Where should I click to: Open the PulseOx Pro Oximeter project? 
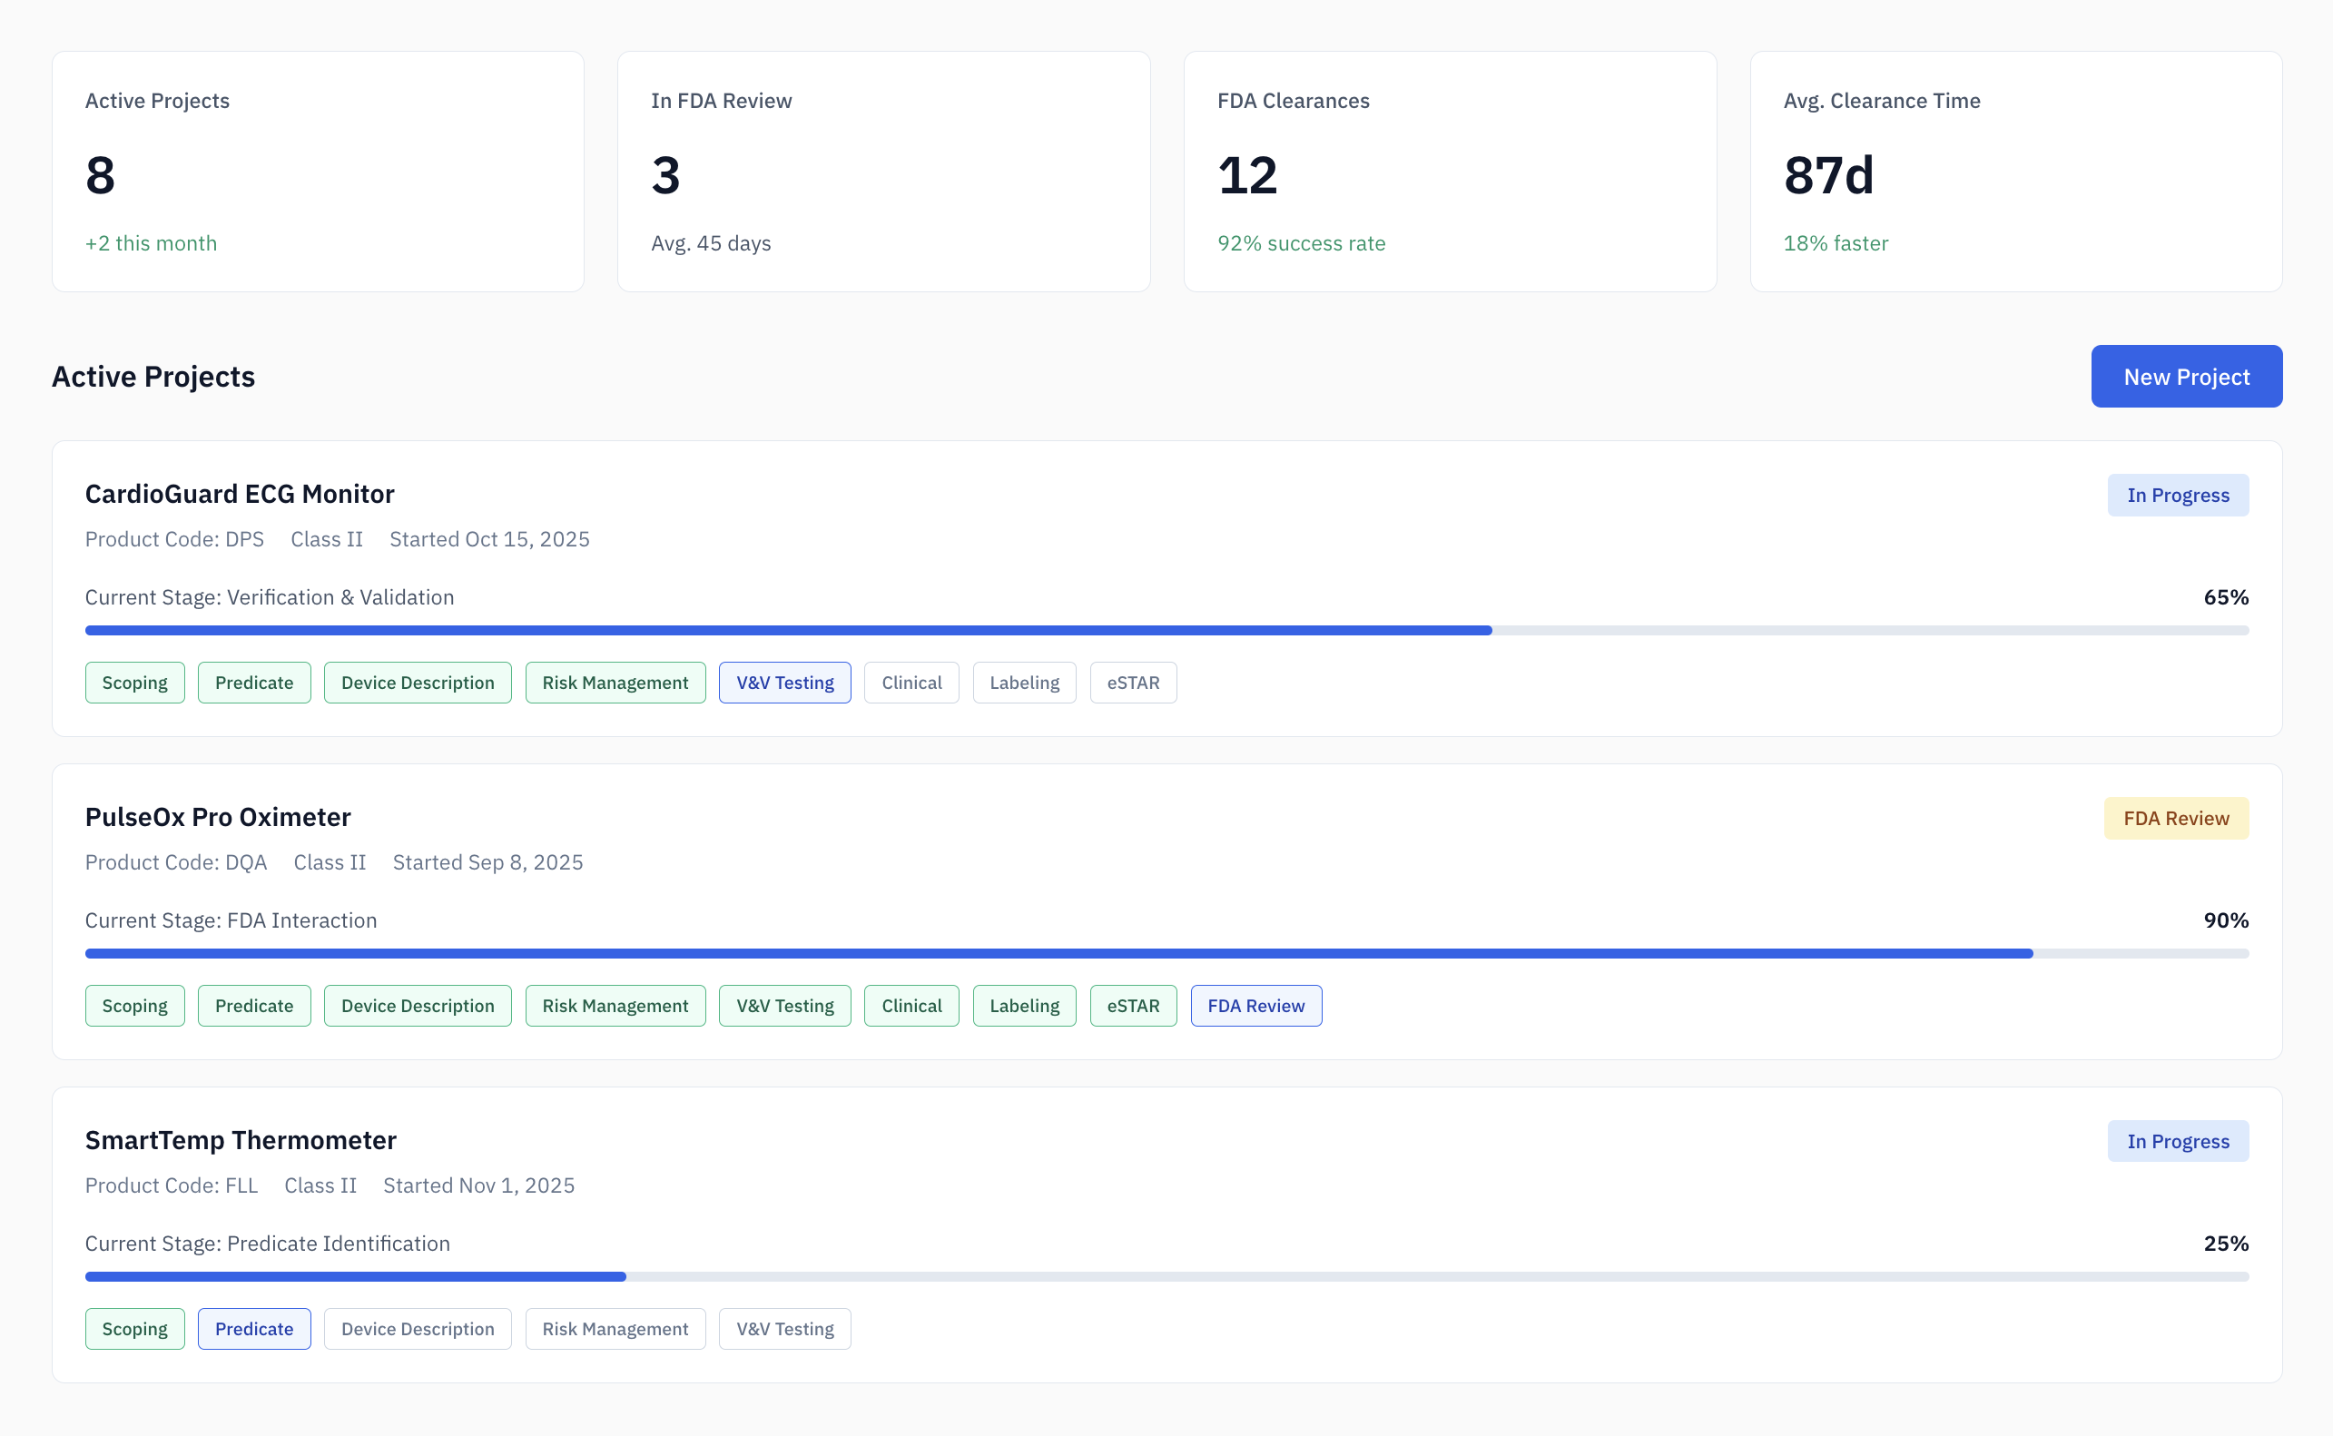point(218,816)
